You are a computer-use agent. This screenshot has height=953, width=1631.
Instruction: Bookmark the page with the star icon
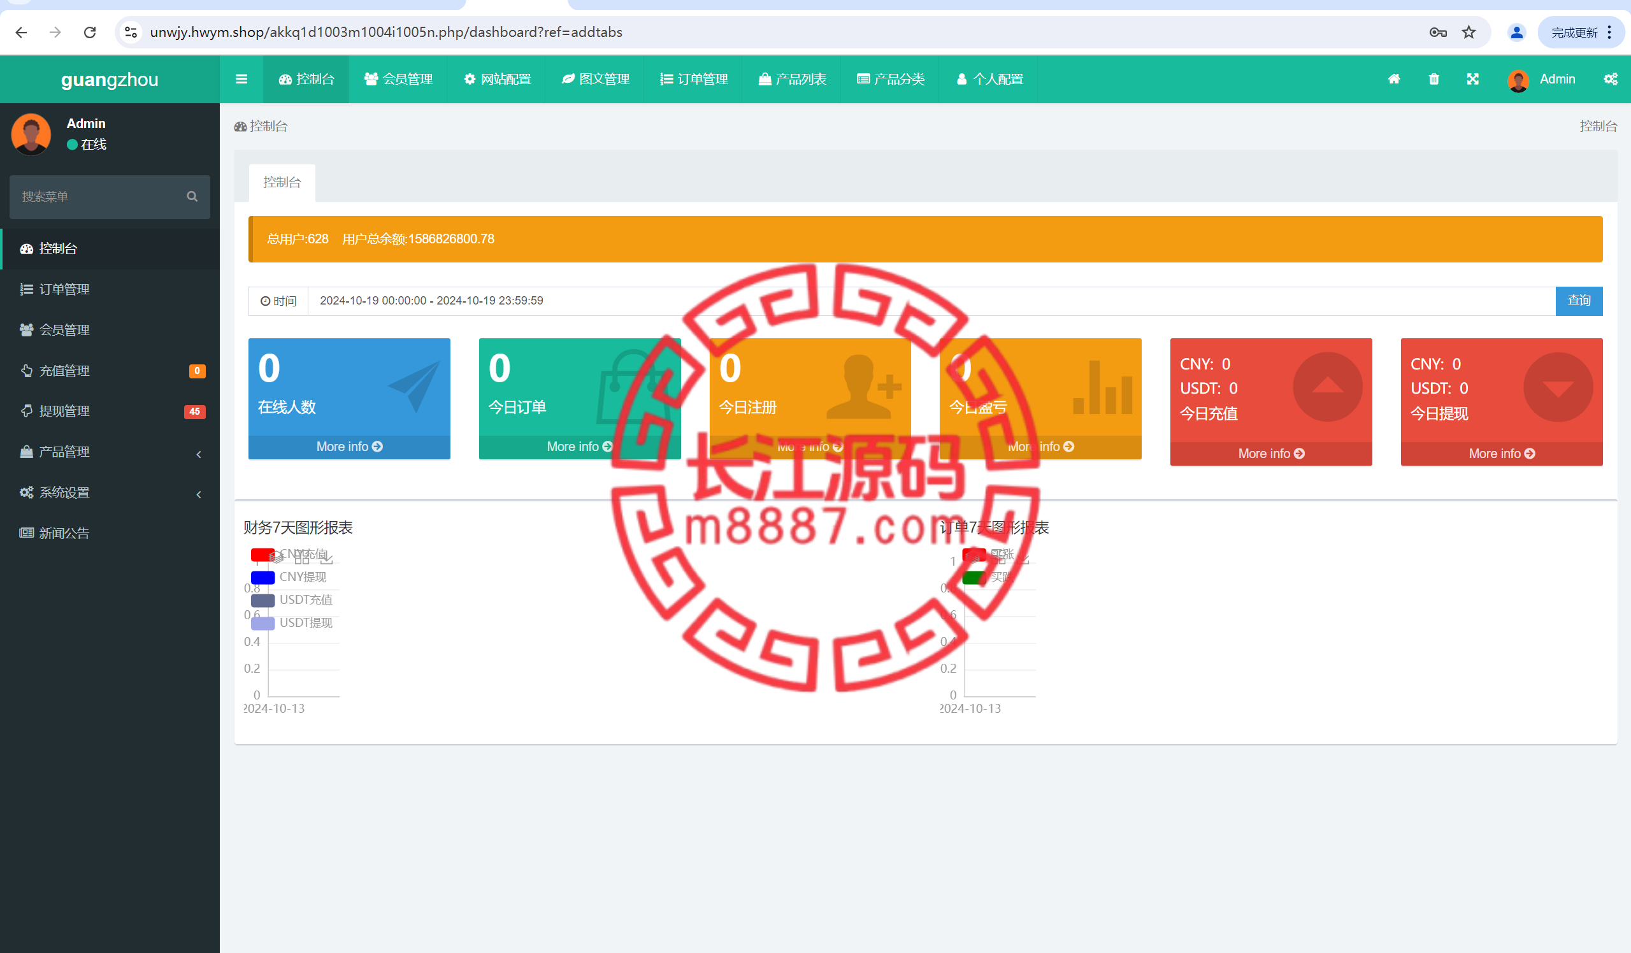pyautogui.click(x=1469, y=32)
